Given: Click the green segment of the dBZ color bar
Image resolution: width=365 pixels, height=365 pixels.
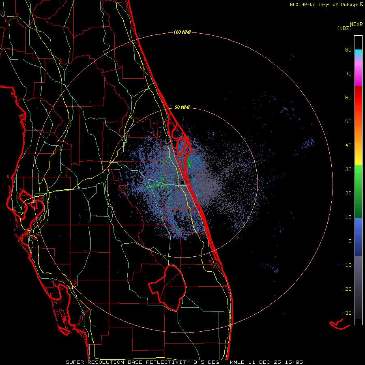Looking at the screenshot, I should click(x=358, y=191).
